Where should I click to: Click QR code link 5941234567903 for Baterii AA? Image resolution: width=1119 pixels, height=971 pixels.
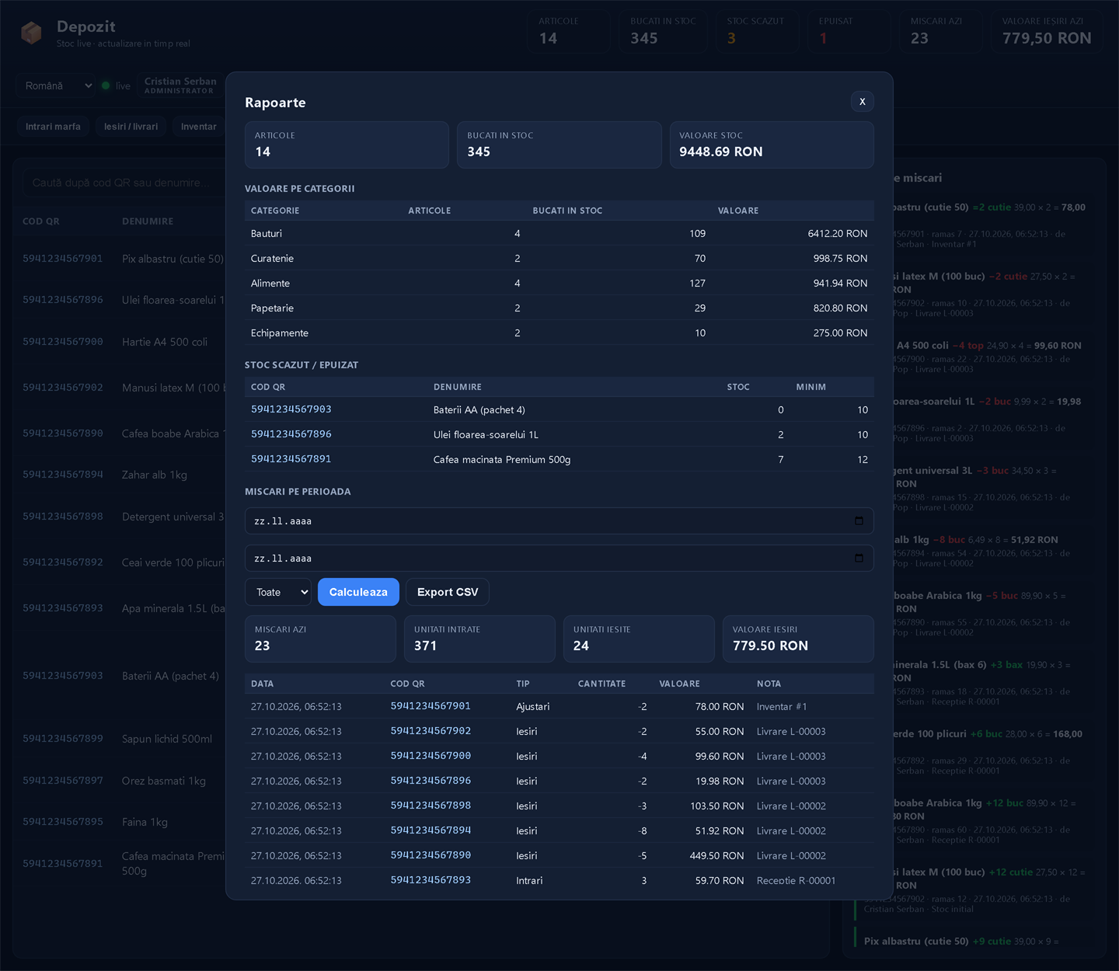pyautogui.click(x=291, y=409)
